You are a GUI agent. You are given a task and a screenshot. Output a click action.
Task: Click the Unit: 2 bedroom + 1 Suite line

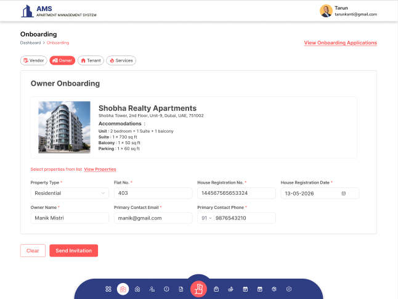point(136,131)
